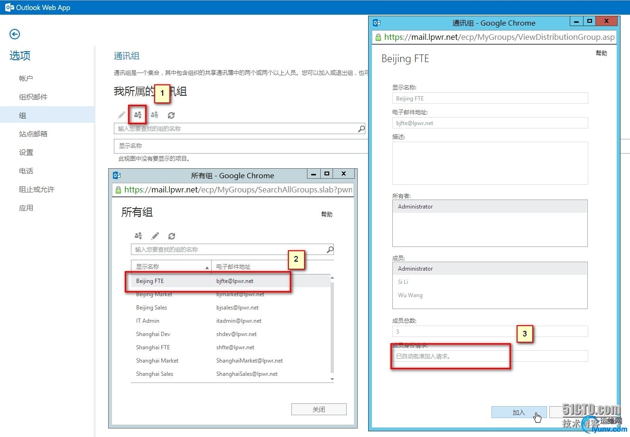The image size is (630, 437).
Task: Click the lock icon in the 通讯组 address bar
Action: click(378, 37)
